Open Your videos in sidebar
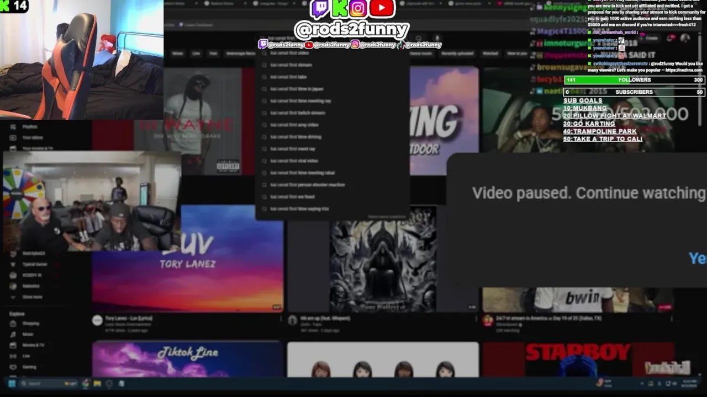The height and width of the screenshot is (397, 707). [33, 137]
